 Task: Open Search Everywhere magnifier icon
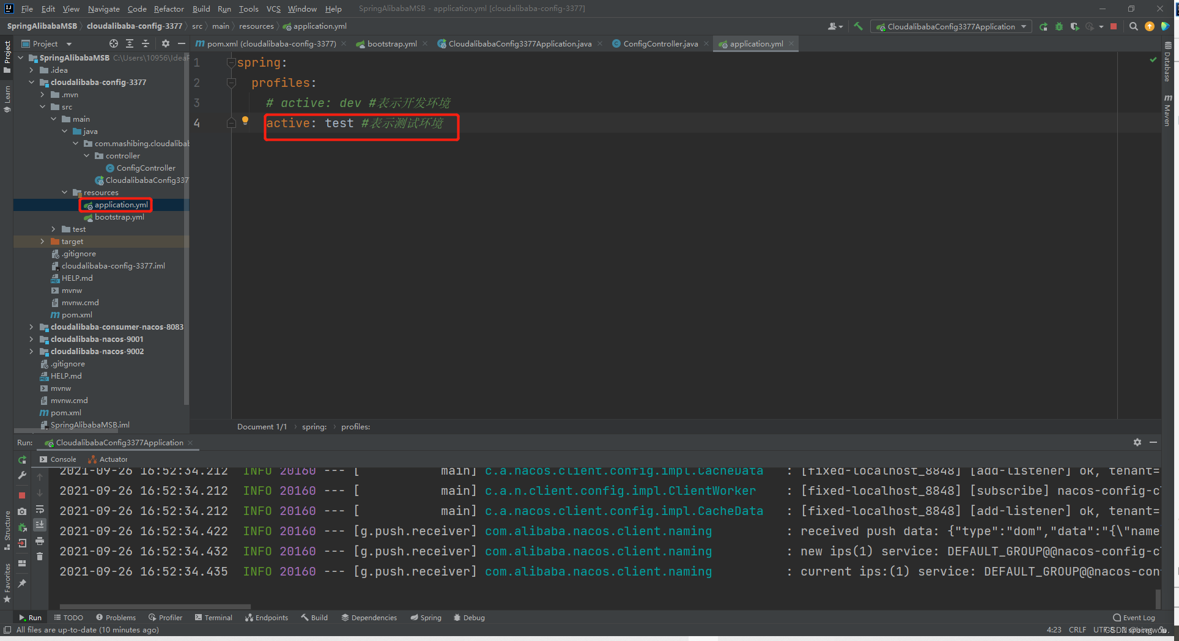pos(1133,26)
